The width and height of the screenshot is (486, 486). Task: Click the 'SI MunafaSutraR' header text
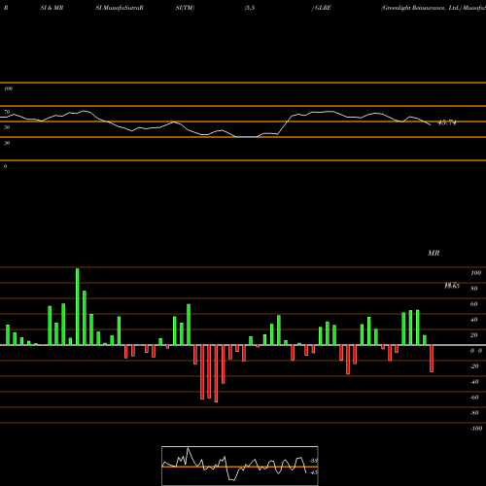point(120,8)
